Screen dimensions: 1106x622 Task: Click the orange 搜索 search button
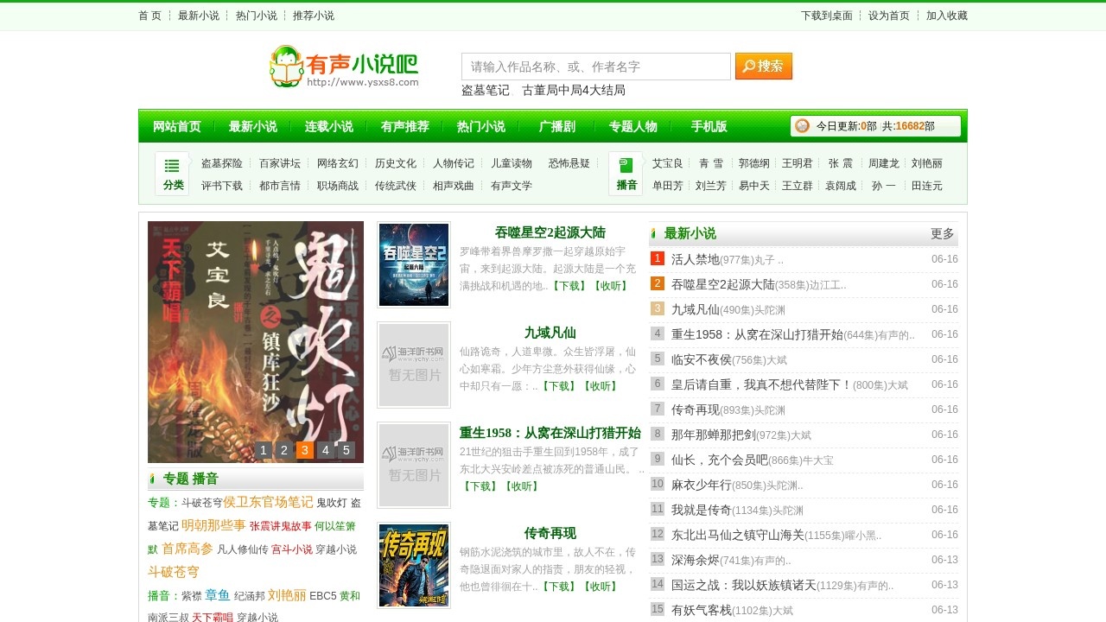pos(763,67)
